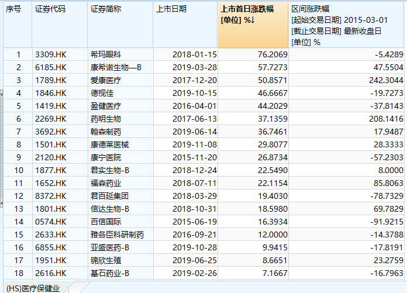Click interval change value 242.3044
This screenshot has width=407, height=293.
pos(346,80)
